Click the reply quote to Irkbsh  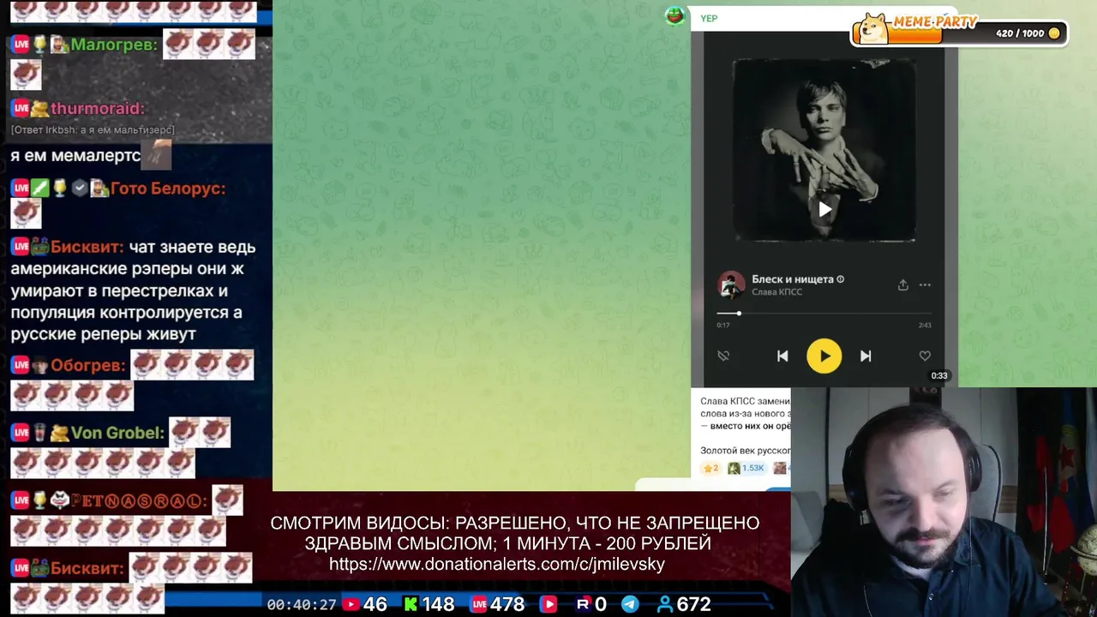93,129
